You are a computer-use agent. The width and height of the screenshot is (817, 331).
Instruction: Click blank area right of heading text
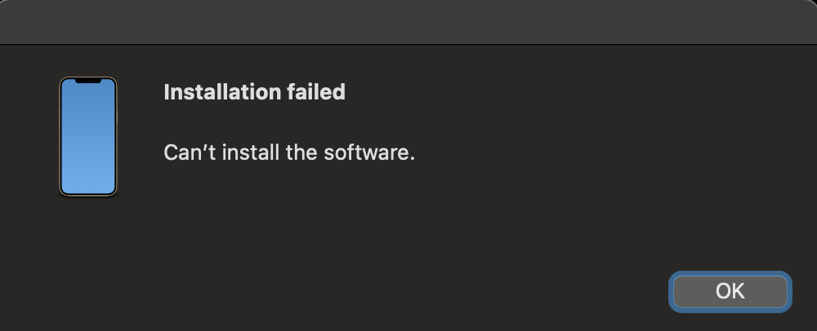pos(572,92)
